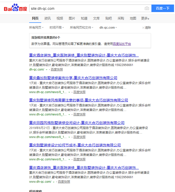The width and height of the screenshot is (175, 192).
Task: Open last result title above www.dh-qc.com/ URL
Action: [x=84, y=168]
